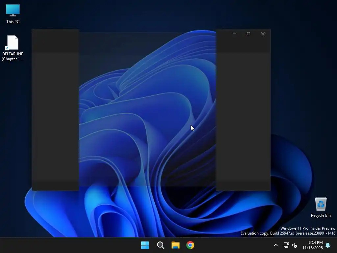Maximize the transparent game window
337x253 pixels.
[248, 34]
